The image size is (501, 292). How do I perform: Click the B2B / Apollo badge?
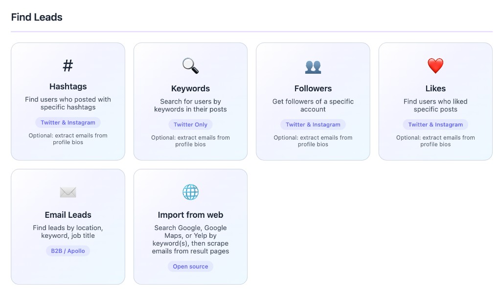(x=68, y=251)
